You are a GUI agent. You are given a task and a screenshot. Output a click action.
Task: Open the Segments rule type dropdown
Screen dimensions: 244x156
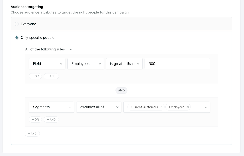(51, 107)
